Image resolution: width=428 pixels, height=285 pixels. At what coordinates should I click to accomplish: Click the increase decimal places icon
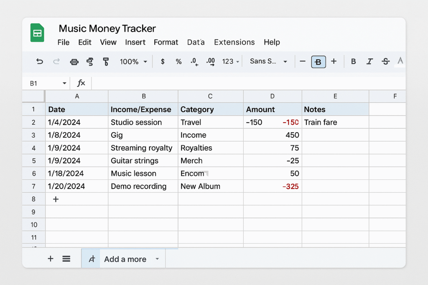[211, 62]
